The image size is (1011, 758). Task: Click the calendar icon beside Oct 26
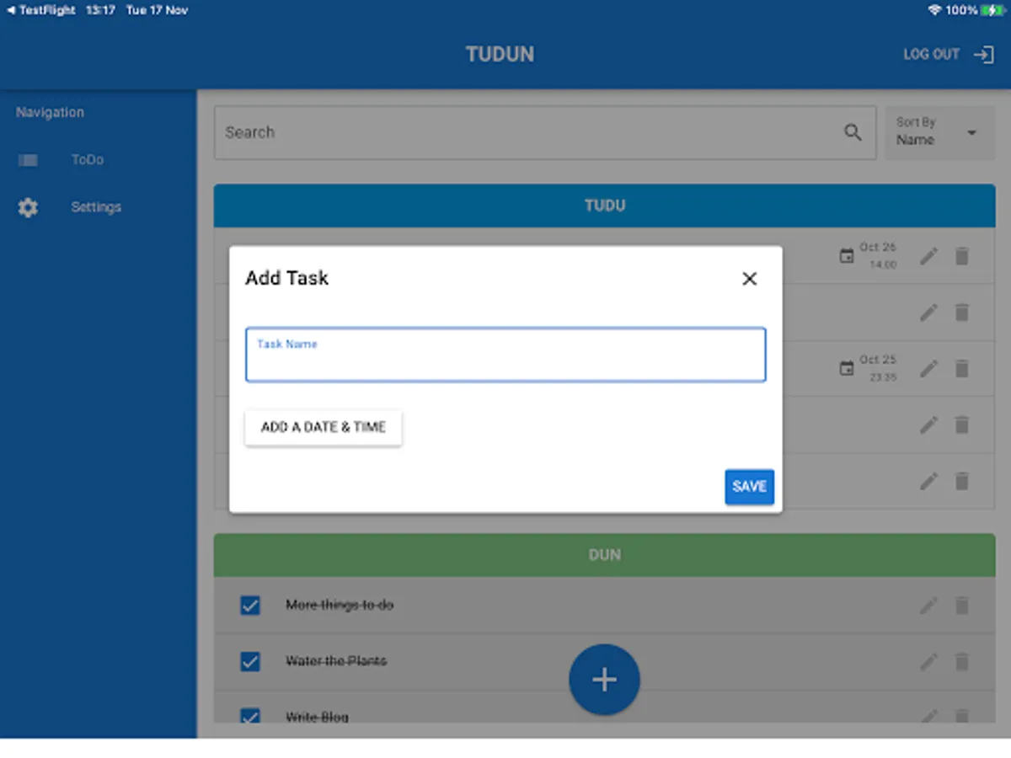click(x=847, y=256)
